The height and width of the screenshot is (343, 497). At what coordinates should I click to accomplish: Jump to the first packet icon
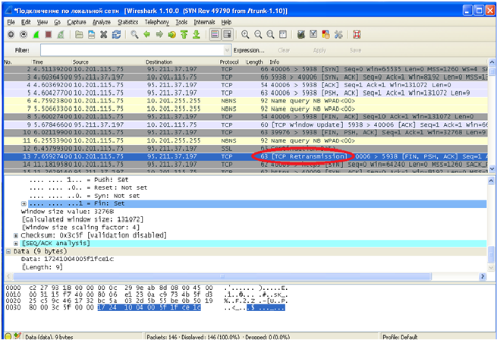tap(184, 35)
